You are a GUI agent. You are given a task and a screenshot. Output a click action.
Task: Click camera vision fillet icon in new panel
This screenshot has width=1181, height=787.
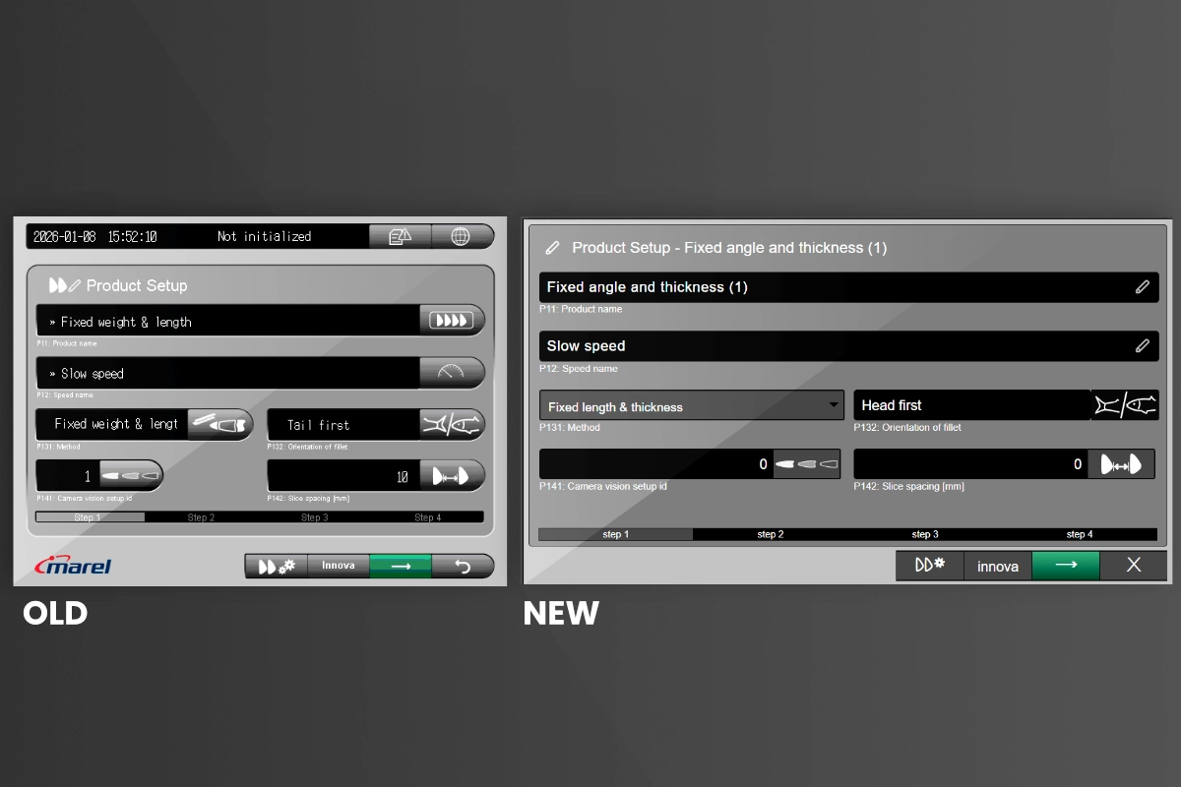pyautogui.click(x=806, y=464)
